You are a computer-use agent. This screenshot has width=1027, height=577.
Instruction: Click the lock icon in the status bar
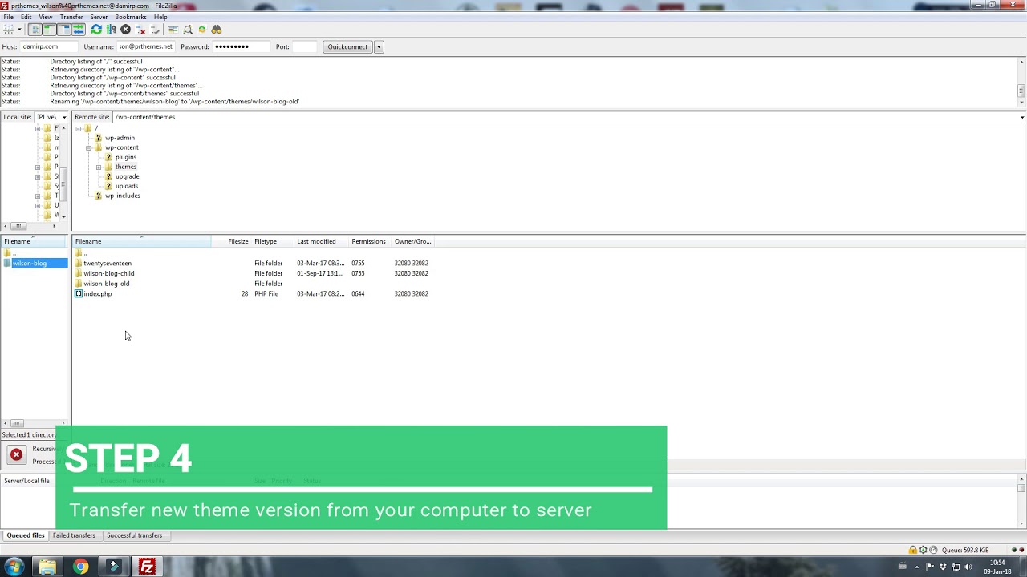(912, 550)
